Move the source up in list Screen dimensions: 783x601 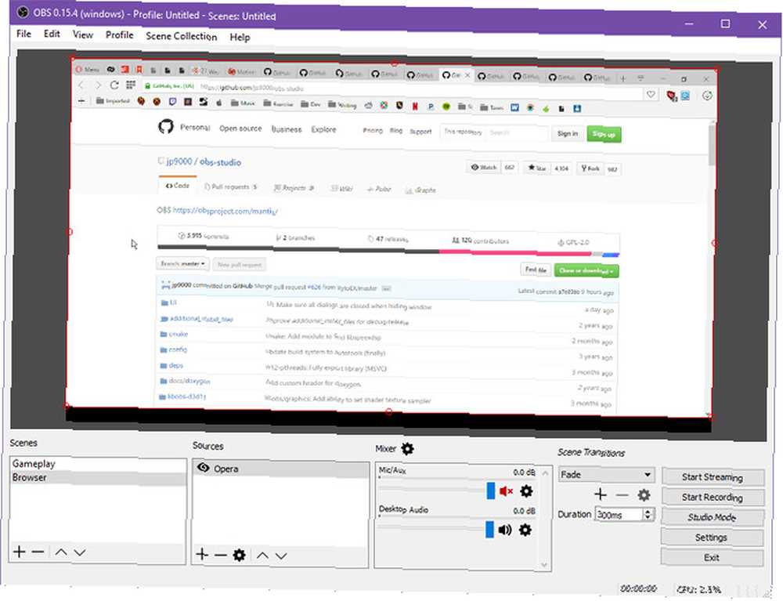pos(262,556)
